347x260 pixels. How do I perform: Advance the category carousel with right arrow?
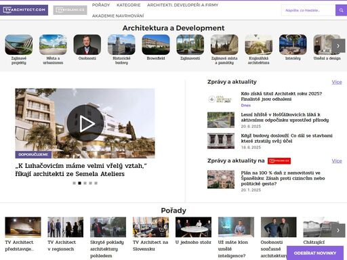click(338, 46)
